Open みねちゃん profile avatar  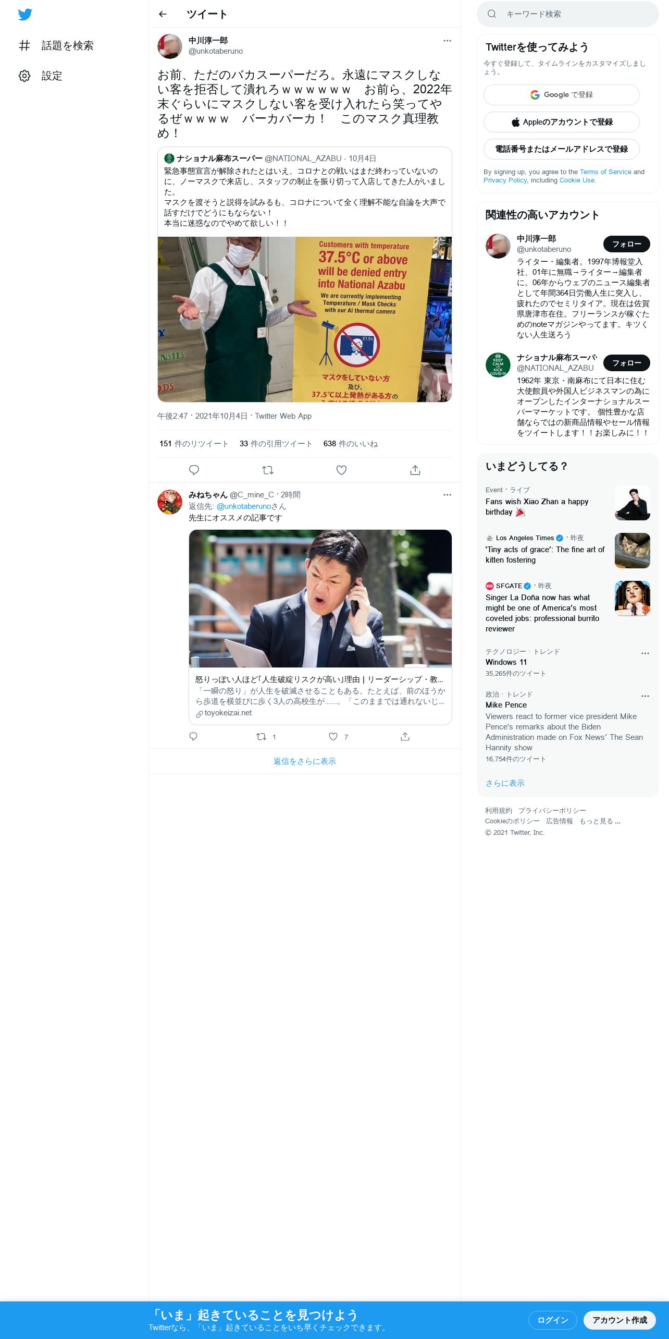[170, 502]
